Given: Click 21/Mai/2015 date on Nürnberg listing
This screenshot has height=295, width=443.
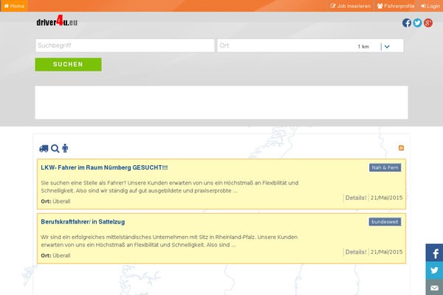Looking at the screenshot, I should point(386,198).
